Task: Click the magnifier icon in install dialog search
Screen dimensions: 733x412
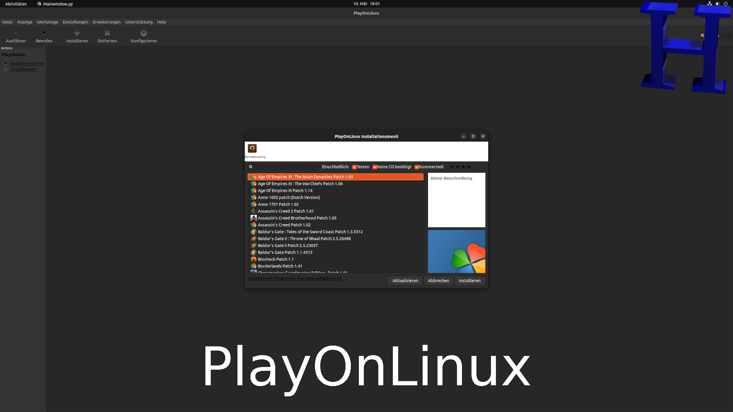Action: tap(251, 167)
